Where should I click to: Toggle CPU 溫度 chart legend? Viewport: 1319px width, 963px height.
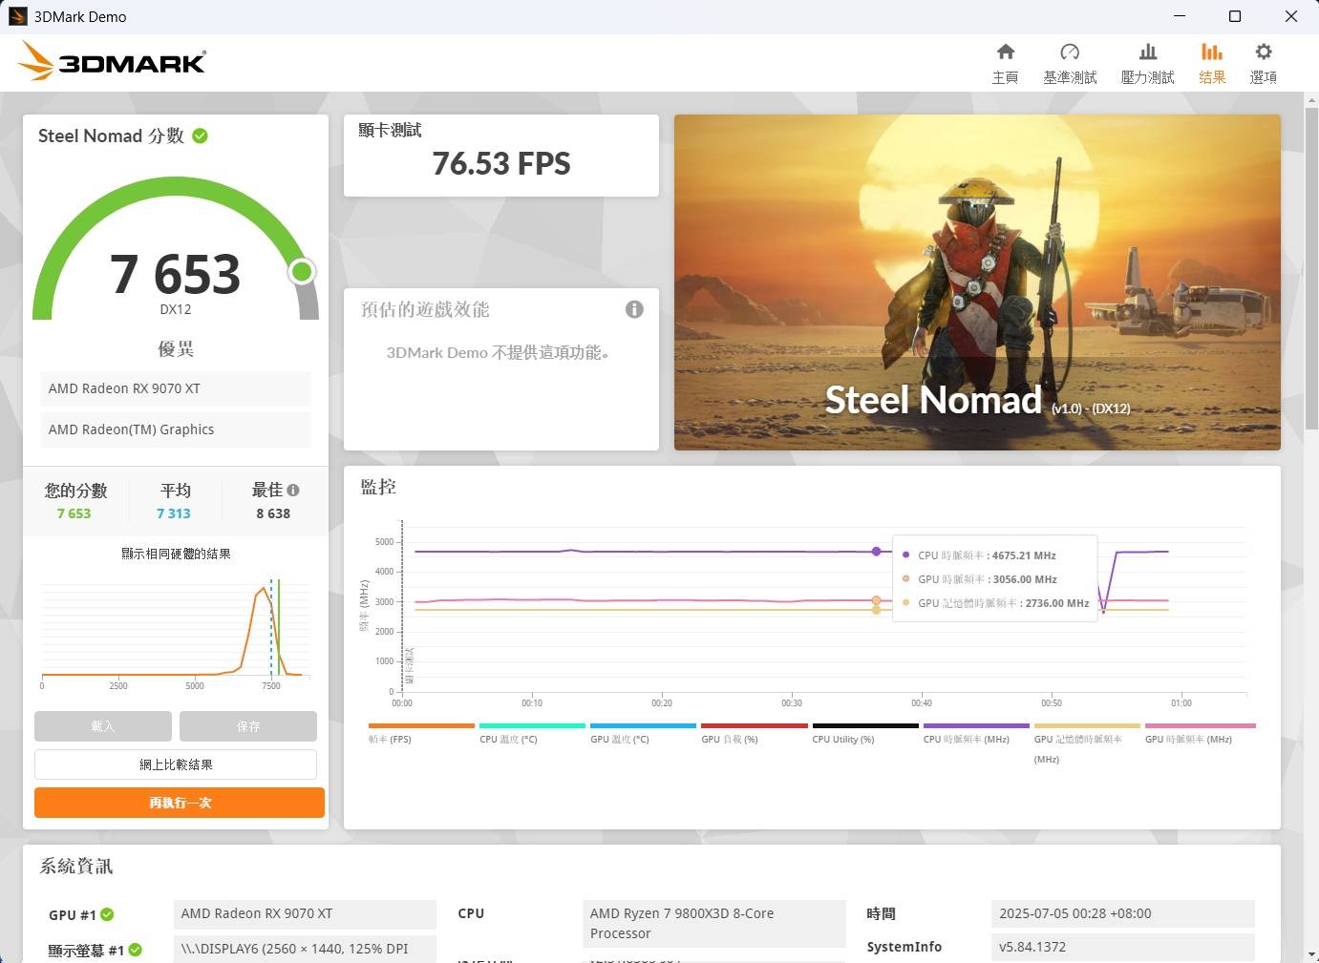[532, 733]
